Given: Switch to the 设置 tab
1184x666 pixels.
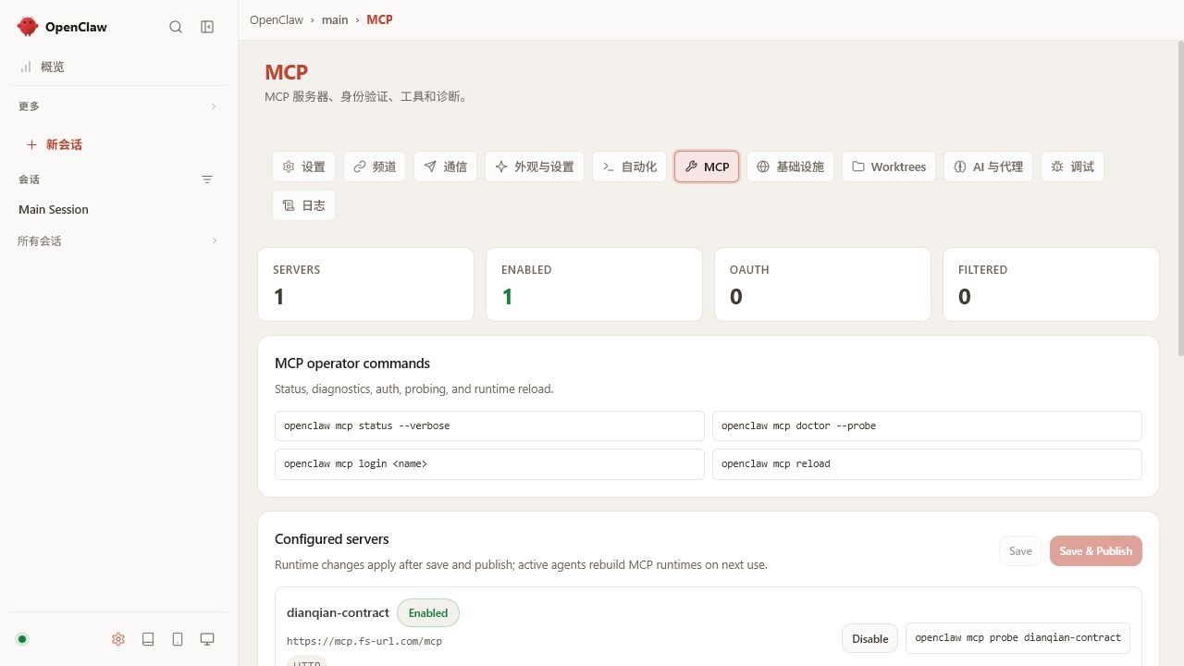Looking at the screenshot, I should coord(303,166).
